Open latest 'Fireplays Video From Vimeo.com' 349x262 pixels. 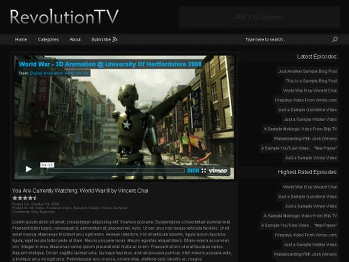(x=305, y=100)
